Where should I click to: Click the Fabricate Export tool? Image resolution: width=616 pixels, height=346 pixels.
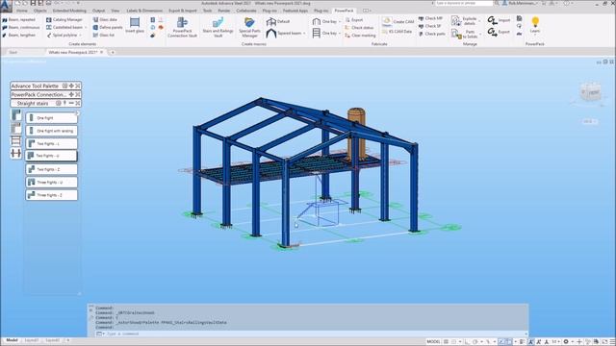point(354,19)
